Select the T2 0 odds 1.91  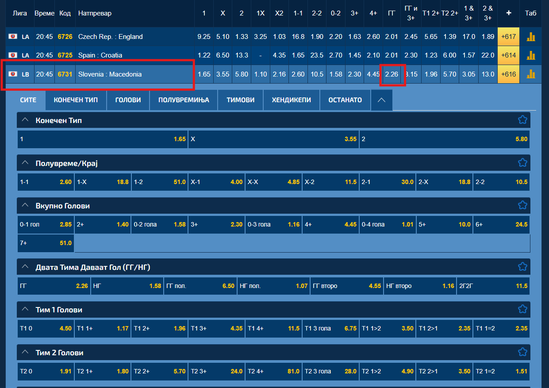tap(46, 371)
